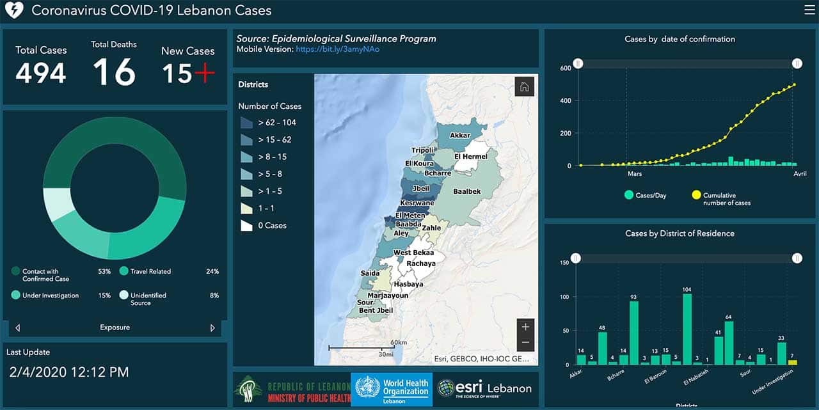Screen dimensions: 819x410
Task: Click the map home extent button
Action: [x=524, y=87]
